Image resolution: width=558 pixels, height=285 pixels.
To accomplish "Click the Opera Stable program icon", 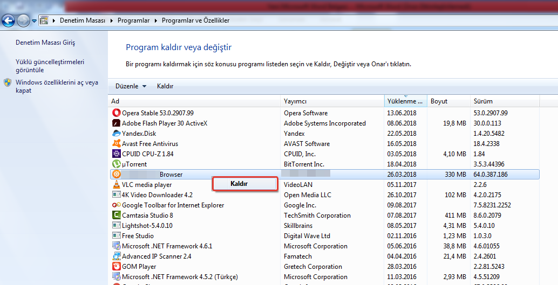I will click(x=116, y=113).
